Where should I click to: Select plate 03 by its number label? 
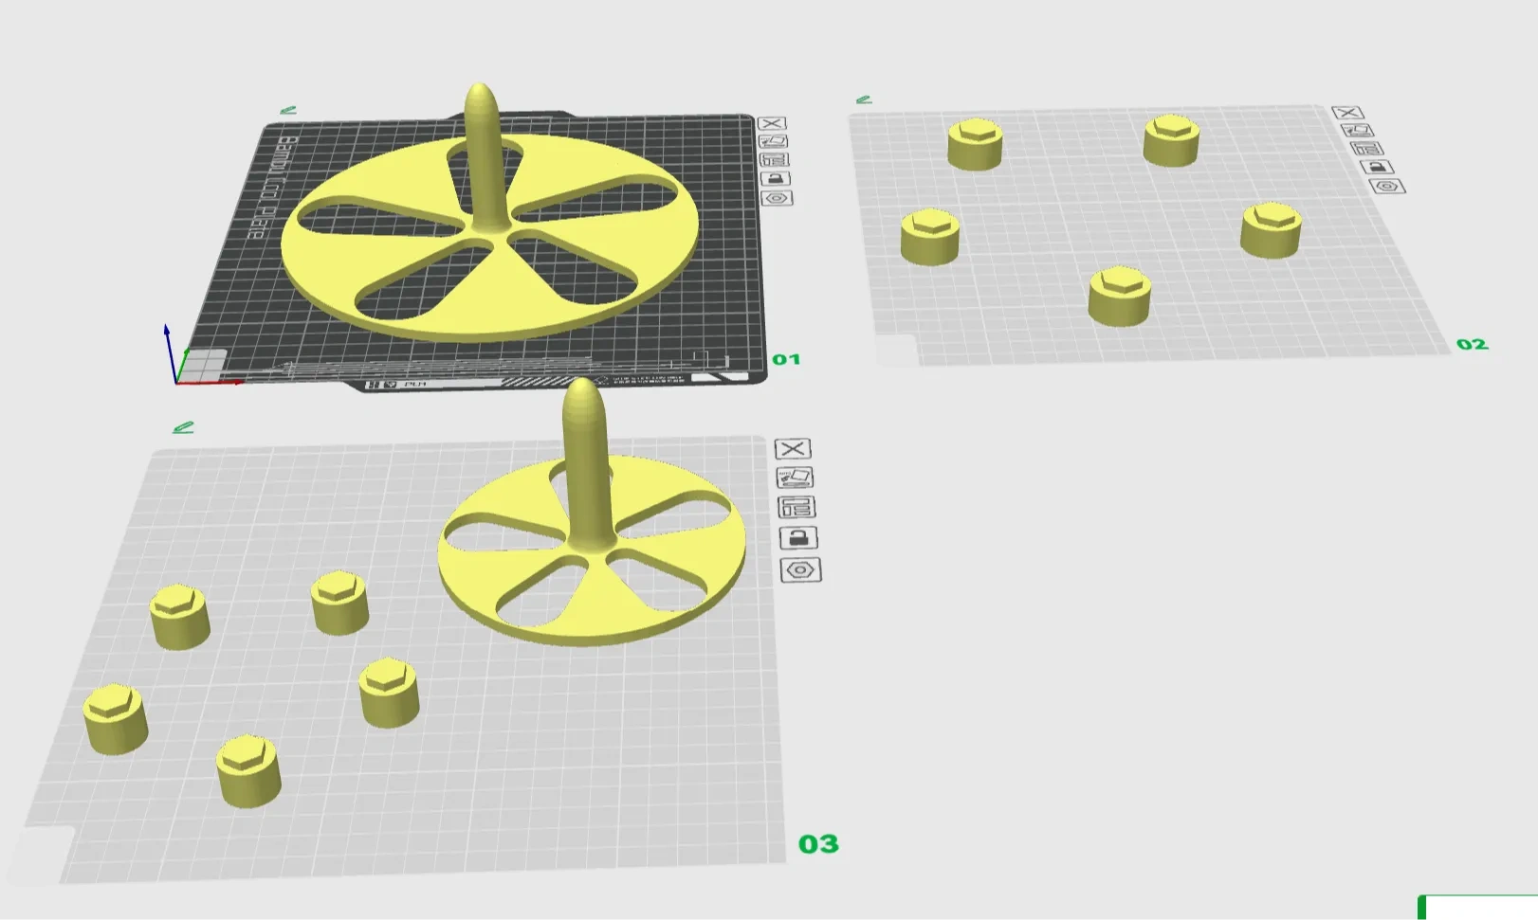(x=817, y=842)
